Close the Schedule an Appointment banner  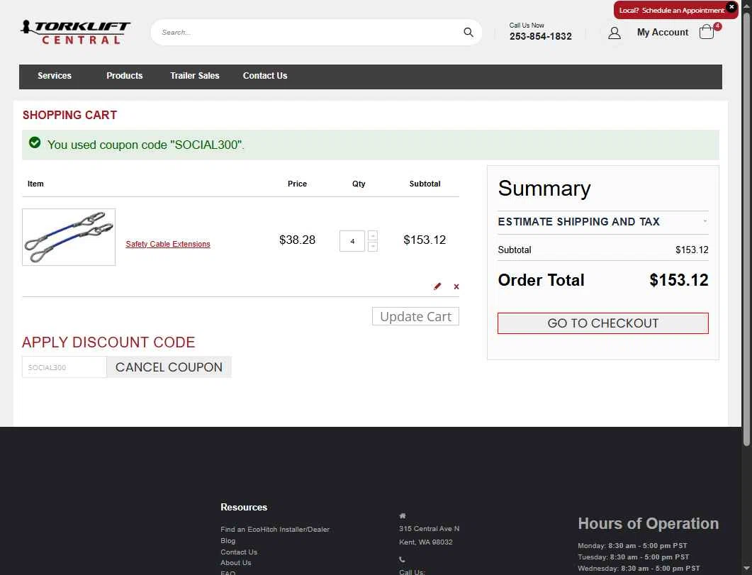tap(731, 7)
